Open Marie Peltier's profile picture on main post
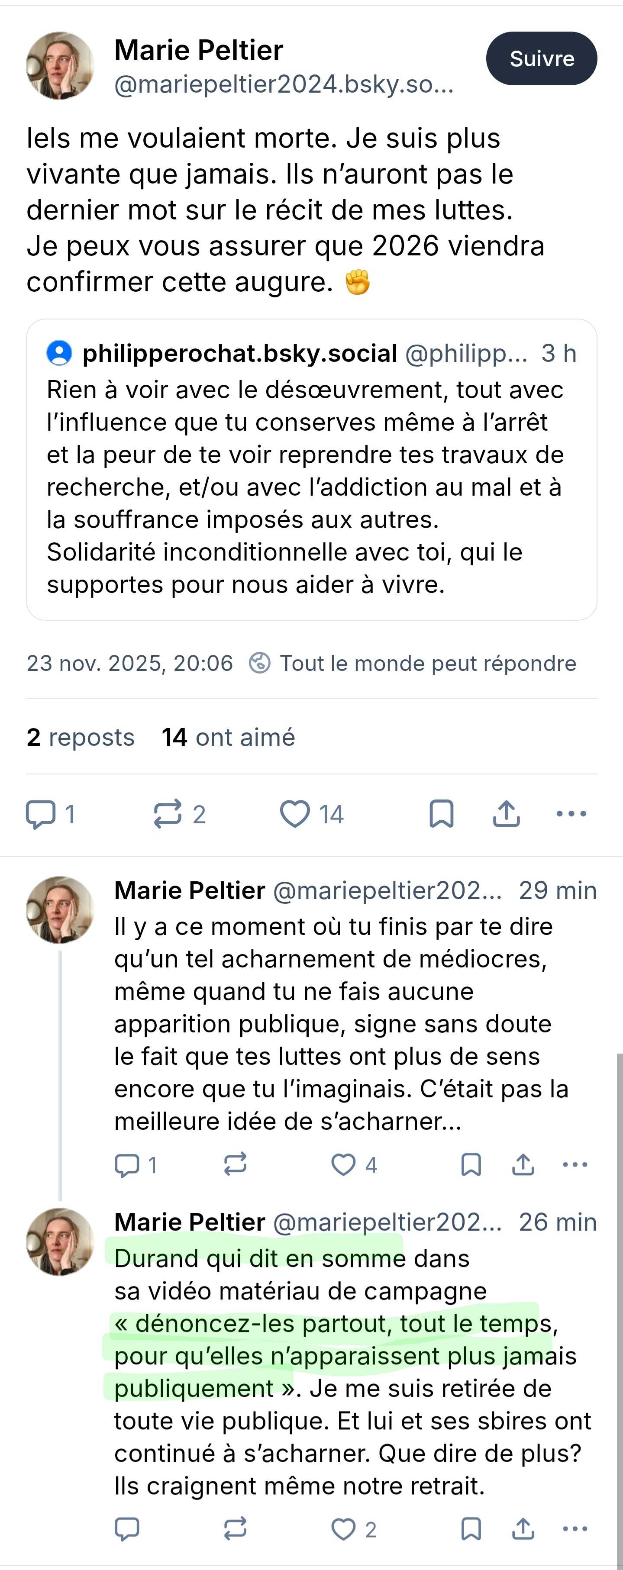Viewport: 623px width, 1570px height. pyautogui.click(x=60, y=66)
